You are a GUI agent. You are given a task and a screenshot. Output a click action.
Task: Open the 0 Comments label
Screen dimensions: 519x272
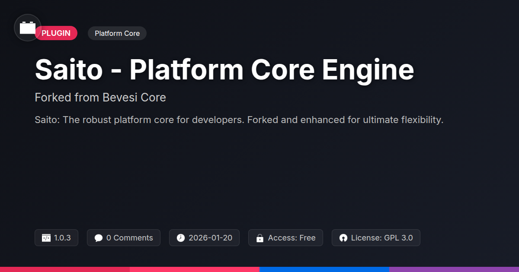[129, 238]
